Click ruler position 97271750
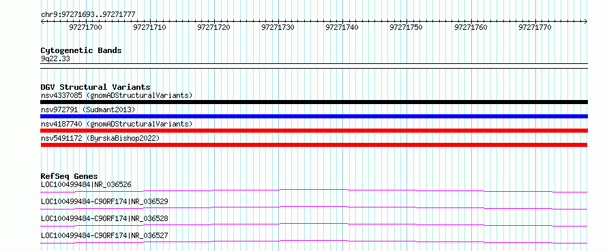 406,27
